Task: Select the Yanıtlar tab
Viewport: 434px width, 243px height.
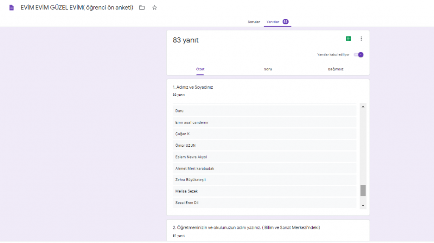Action: click(273, 22)
